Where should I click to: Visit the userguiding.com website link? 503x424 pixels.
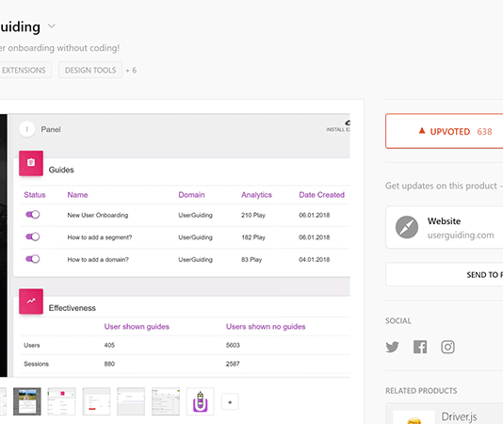461,236
